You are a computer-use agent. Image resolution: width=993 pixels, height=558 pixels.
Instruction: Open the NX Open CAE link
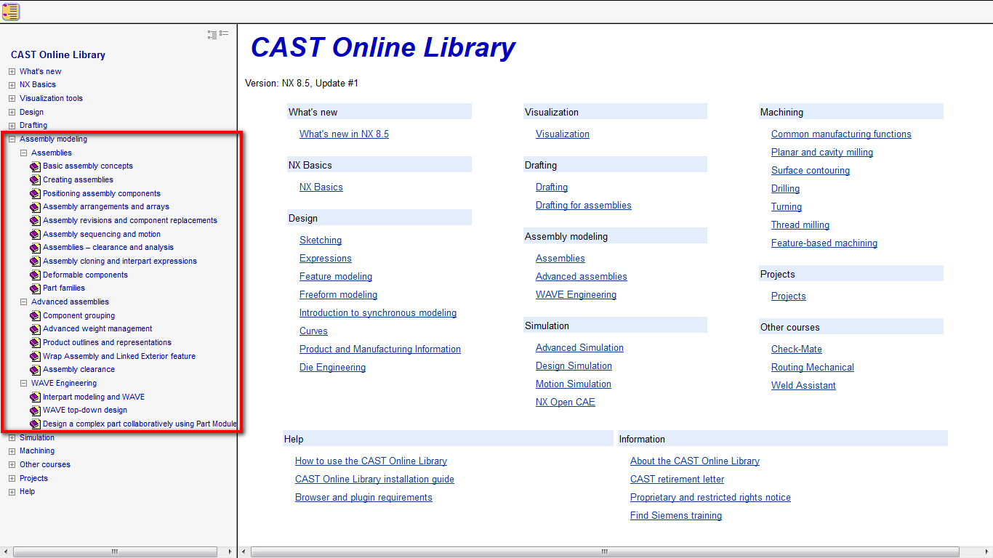[566, 403]
